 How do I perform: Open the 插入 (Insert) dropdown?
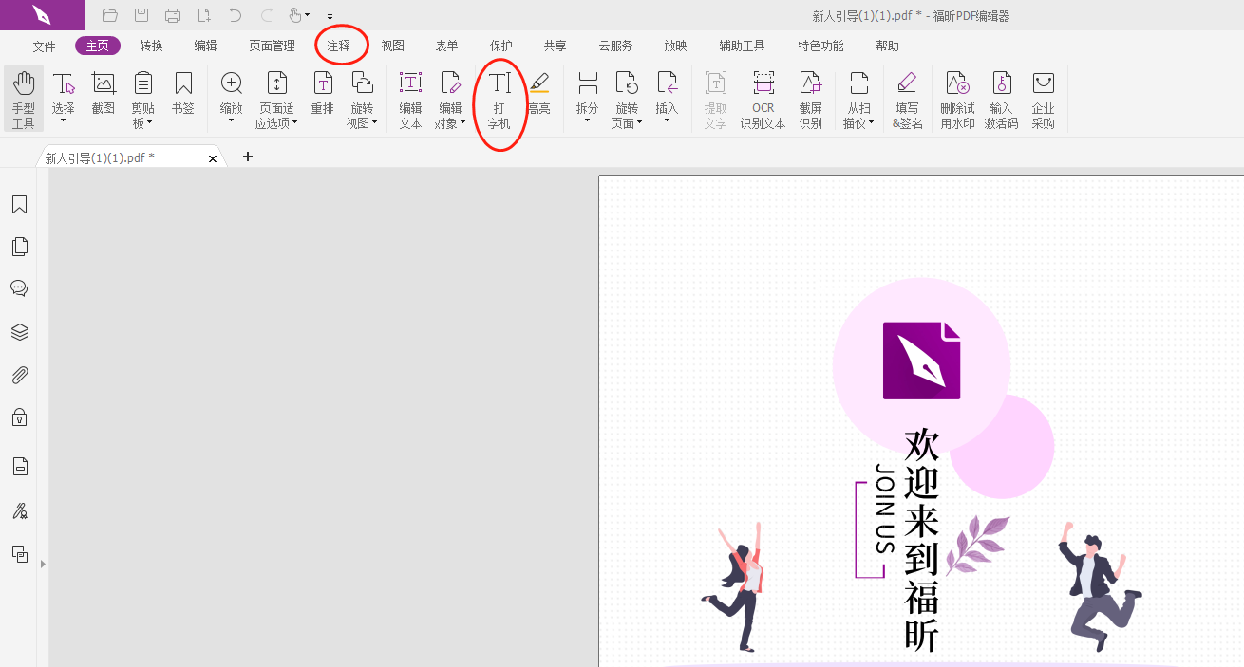(x=668, y=119)
